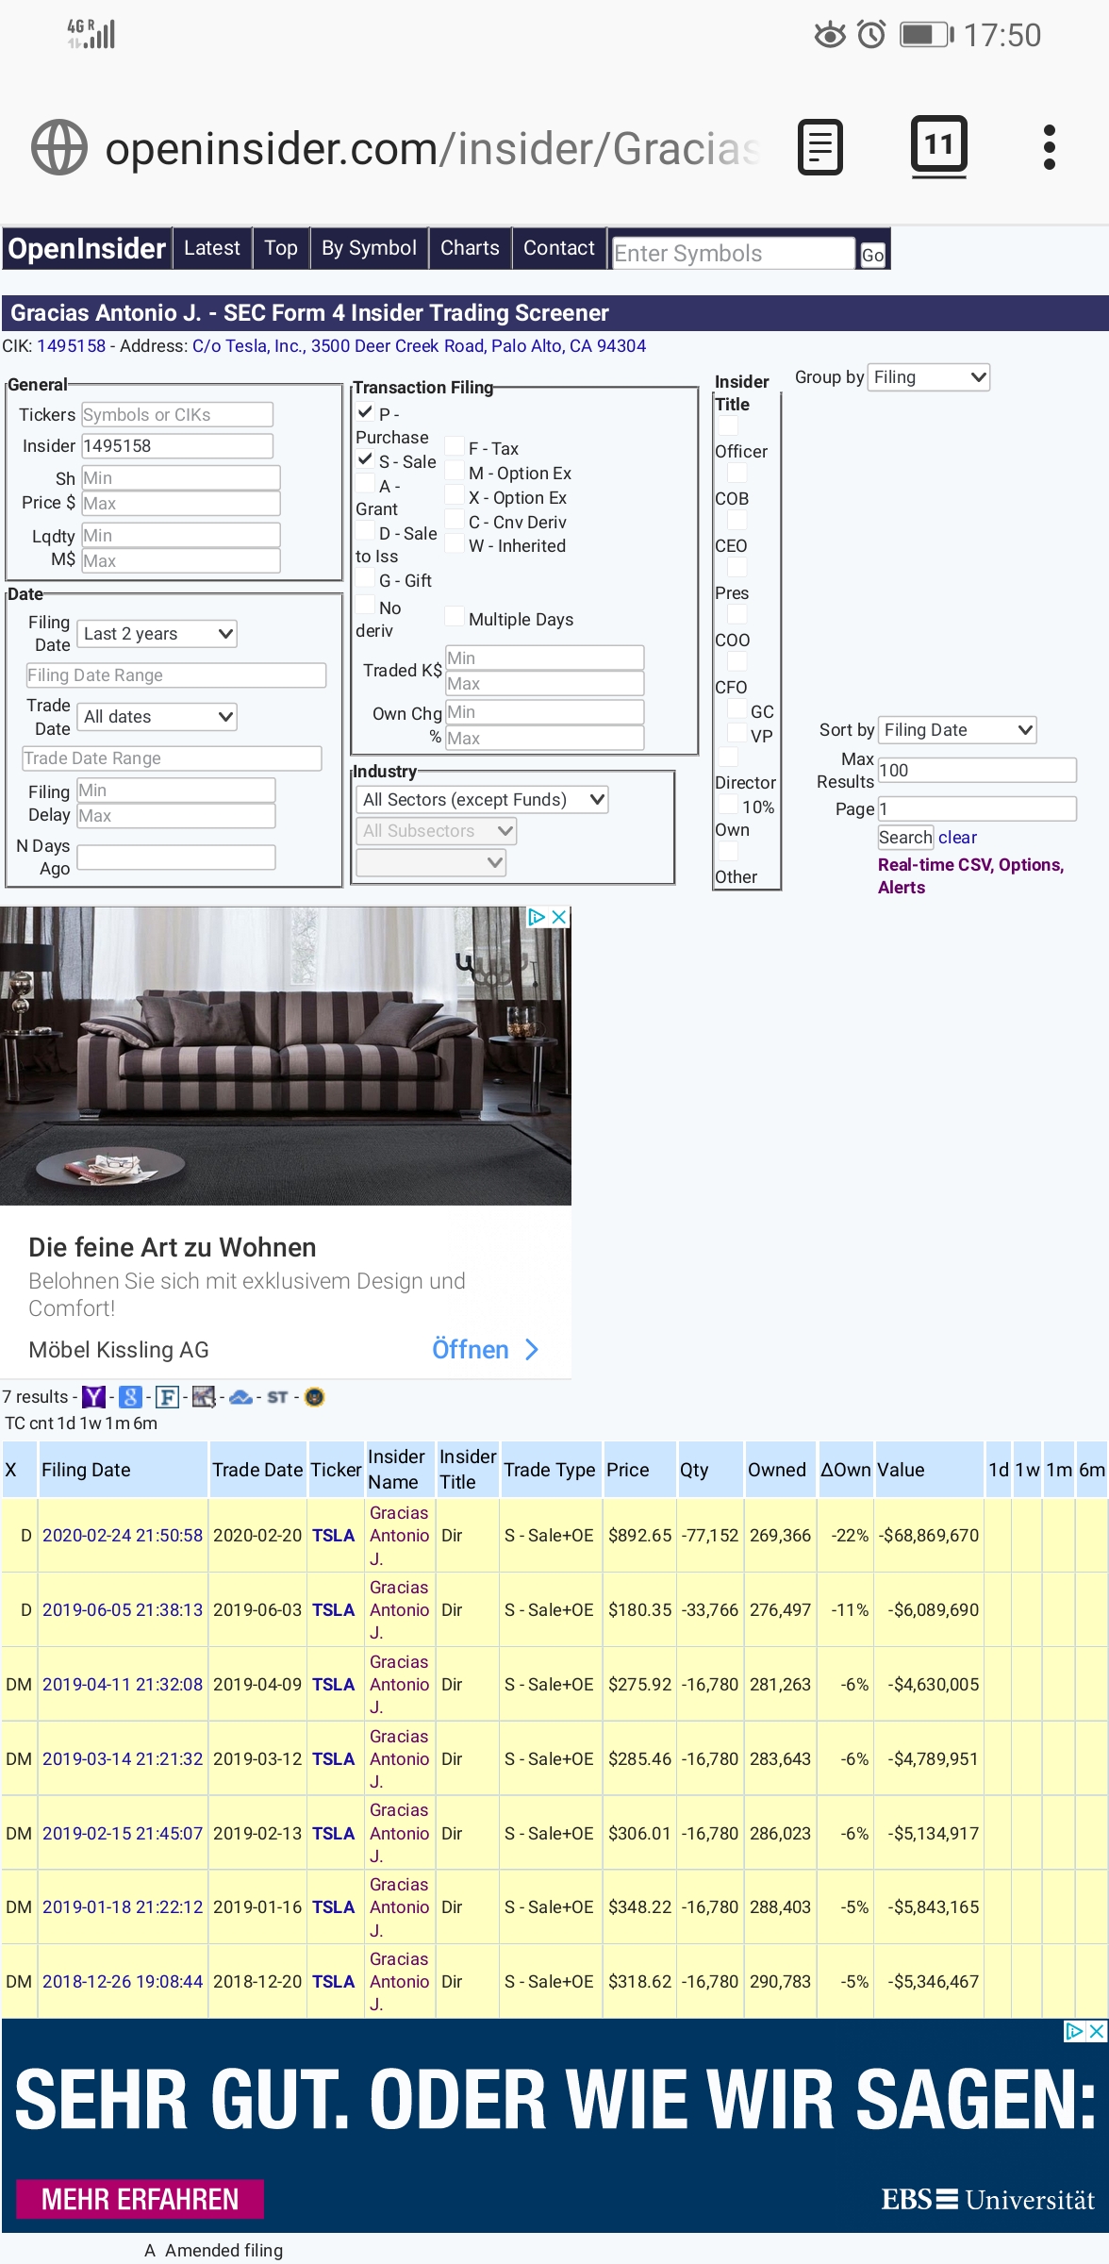The height and width of the screenshot is (2264, 1109).
Task: Focus the Traded K$ Min field
Action: [x=545, y=658]
